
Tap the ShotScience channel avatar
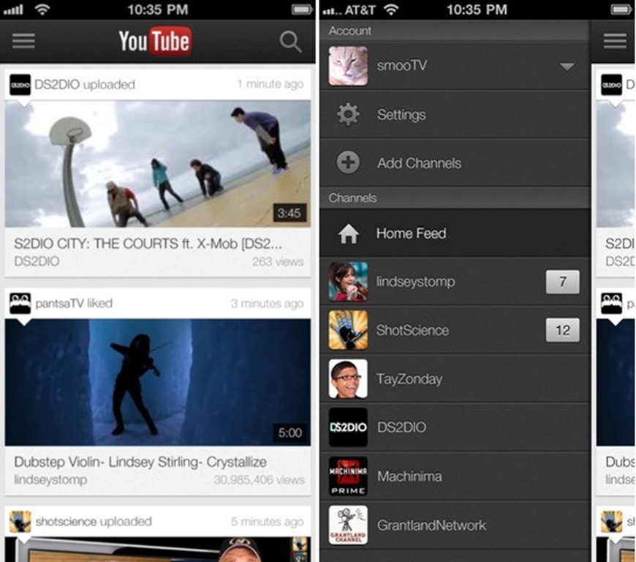pos(348,330)
